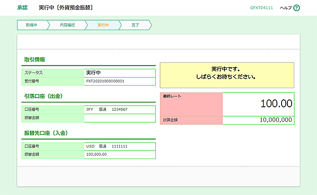317x195 pixels.
Task: Select the 取得中 progress step
Action: [32, 25]
